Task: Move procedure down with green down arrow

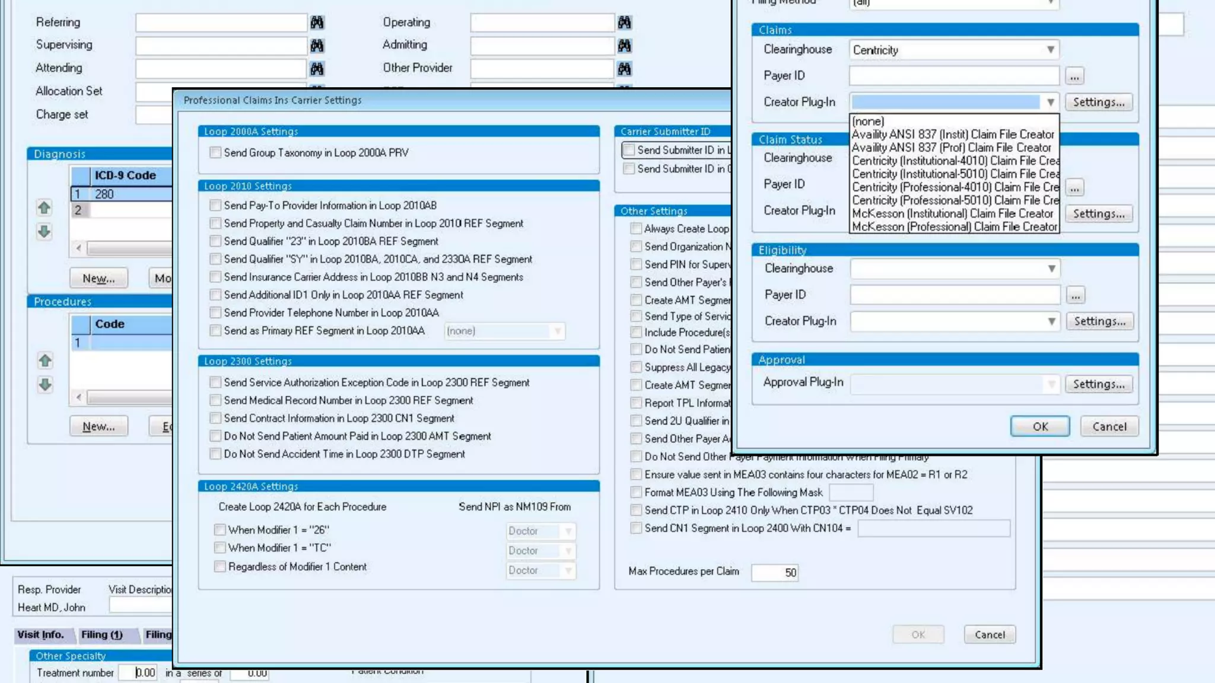Action: [45, 384]
